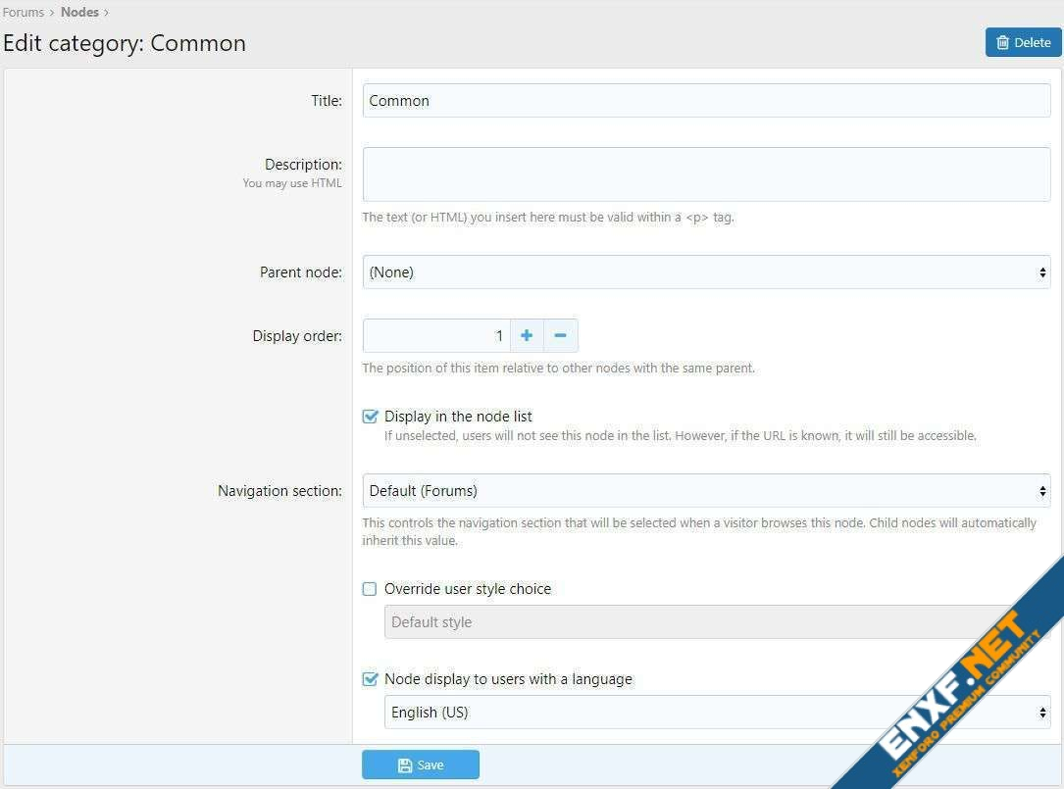Open the English (US) language dropdown

716,713
